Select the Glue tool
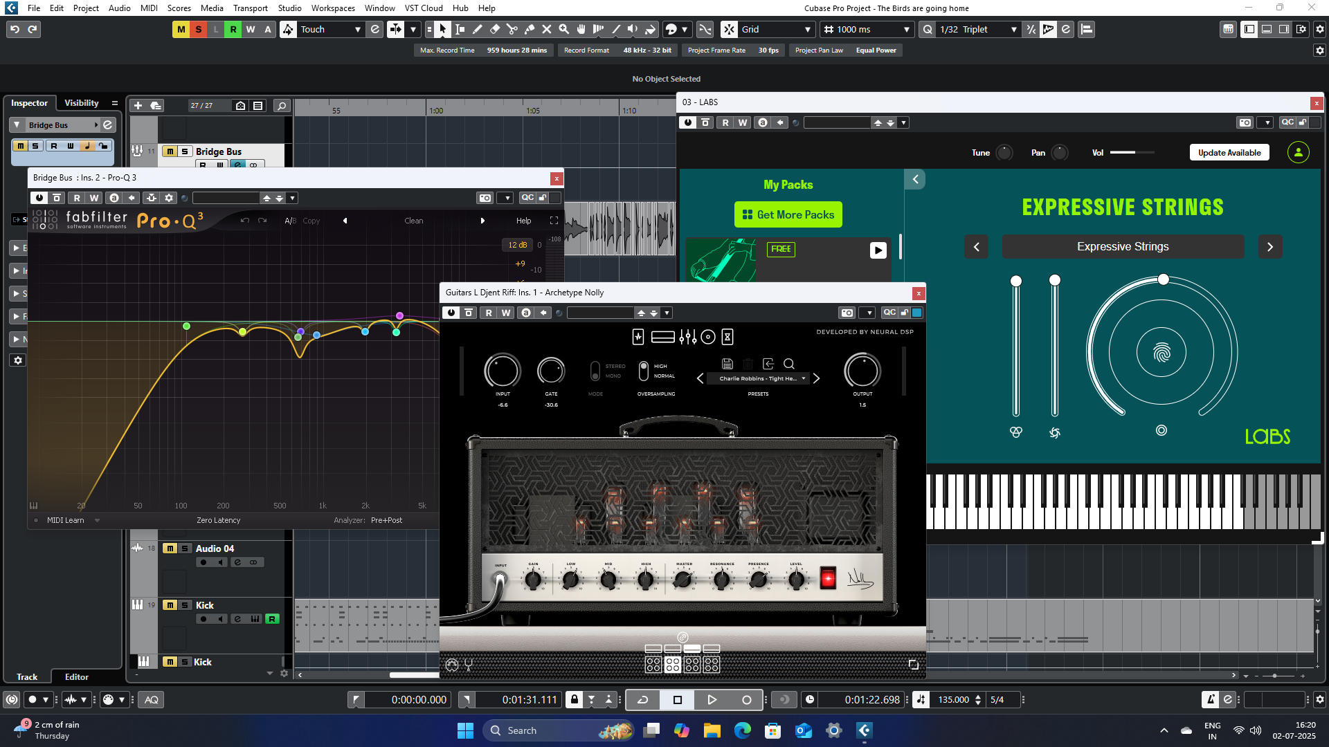1329x747 pixels. (x=530, y=29)
